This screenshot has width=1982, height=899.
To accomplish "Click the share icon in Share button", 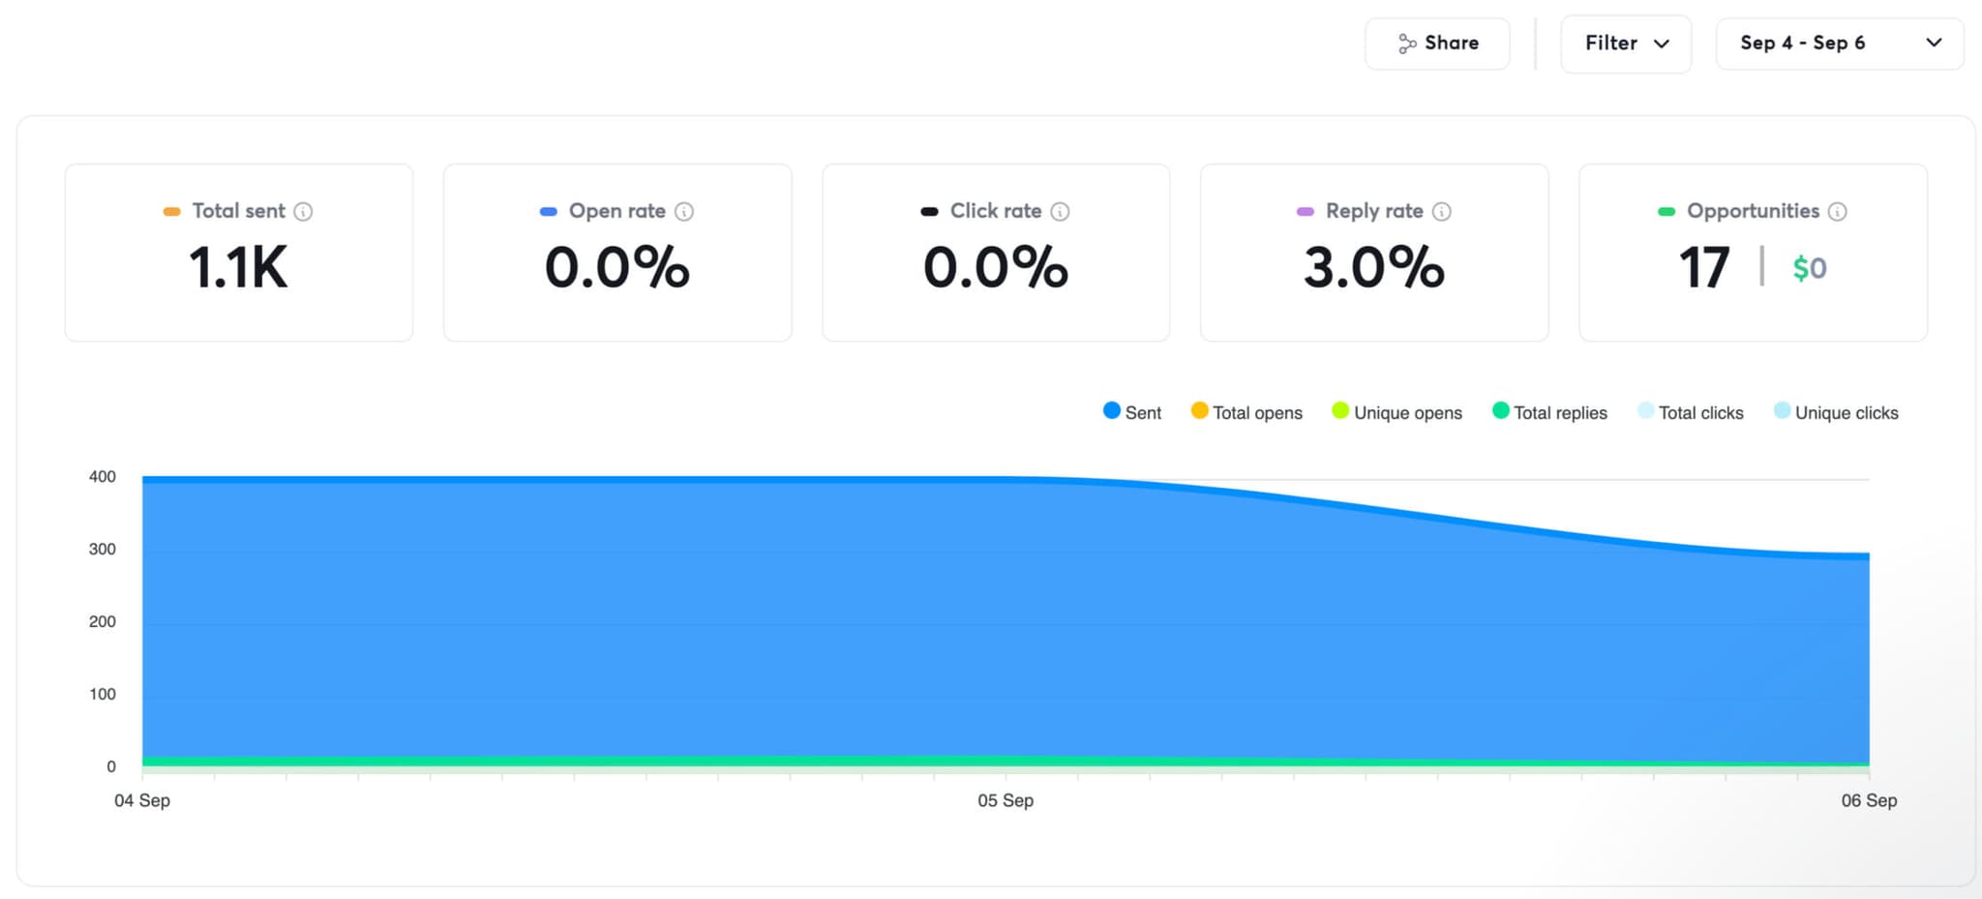I will 1407,44.
